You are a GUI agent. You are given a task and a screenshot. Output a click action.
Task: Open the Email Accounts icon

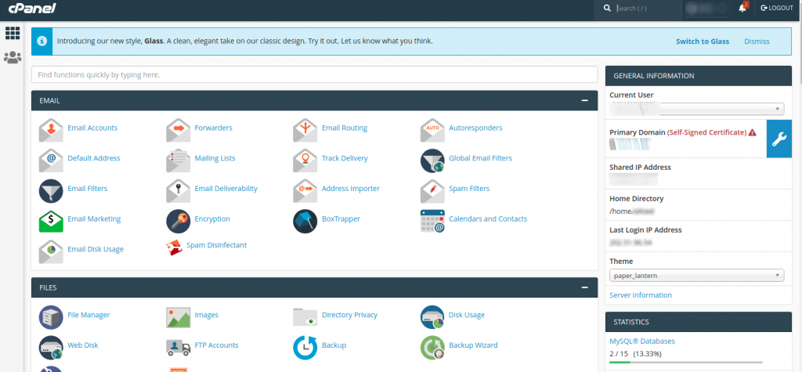(x=51, y=128)
